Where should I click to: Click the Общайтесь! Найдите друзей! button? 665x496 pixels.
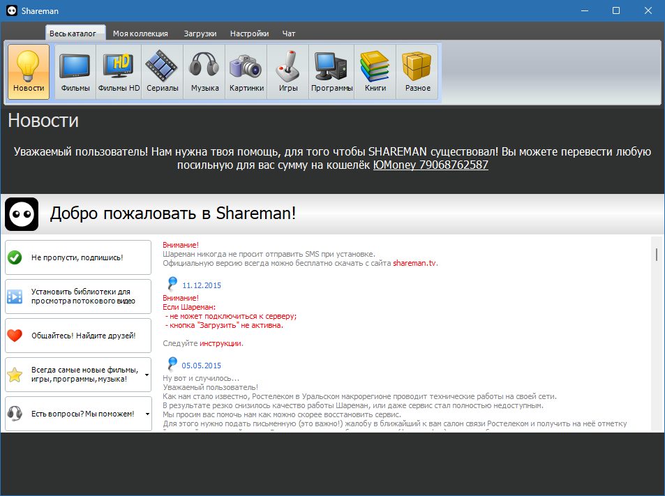tap(78, 336)
